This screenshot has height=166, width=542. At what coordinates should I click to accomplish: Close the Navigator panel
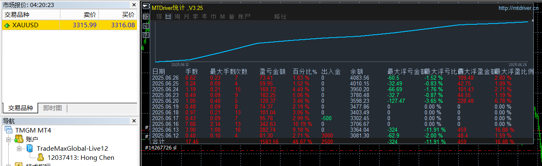[x=134, y=121]
